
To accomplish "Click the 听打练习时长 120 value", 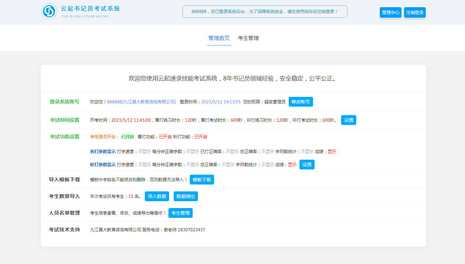I will [x=280, y=120].
